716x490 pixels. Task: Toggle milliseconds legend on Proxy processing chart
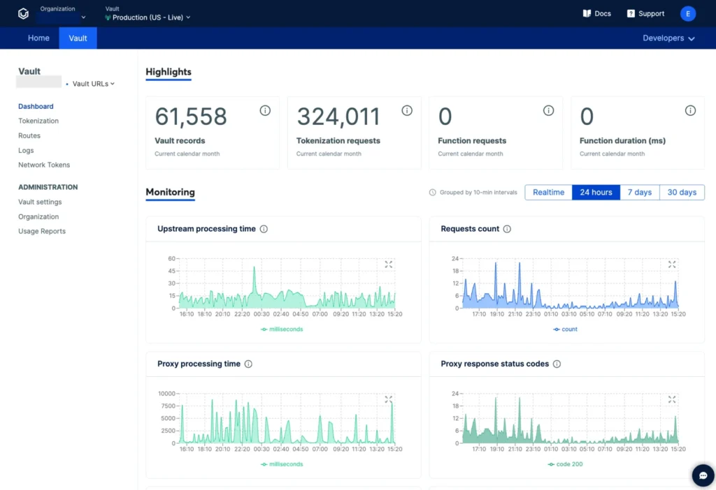coord(282,464)
